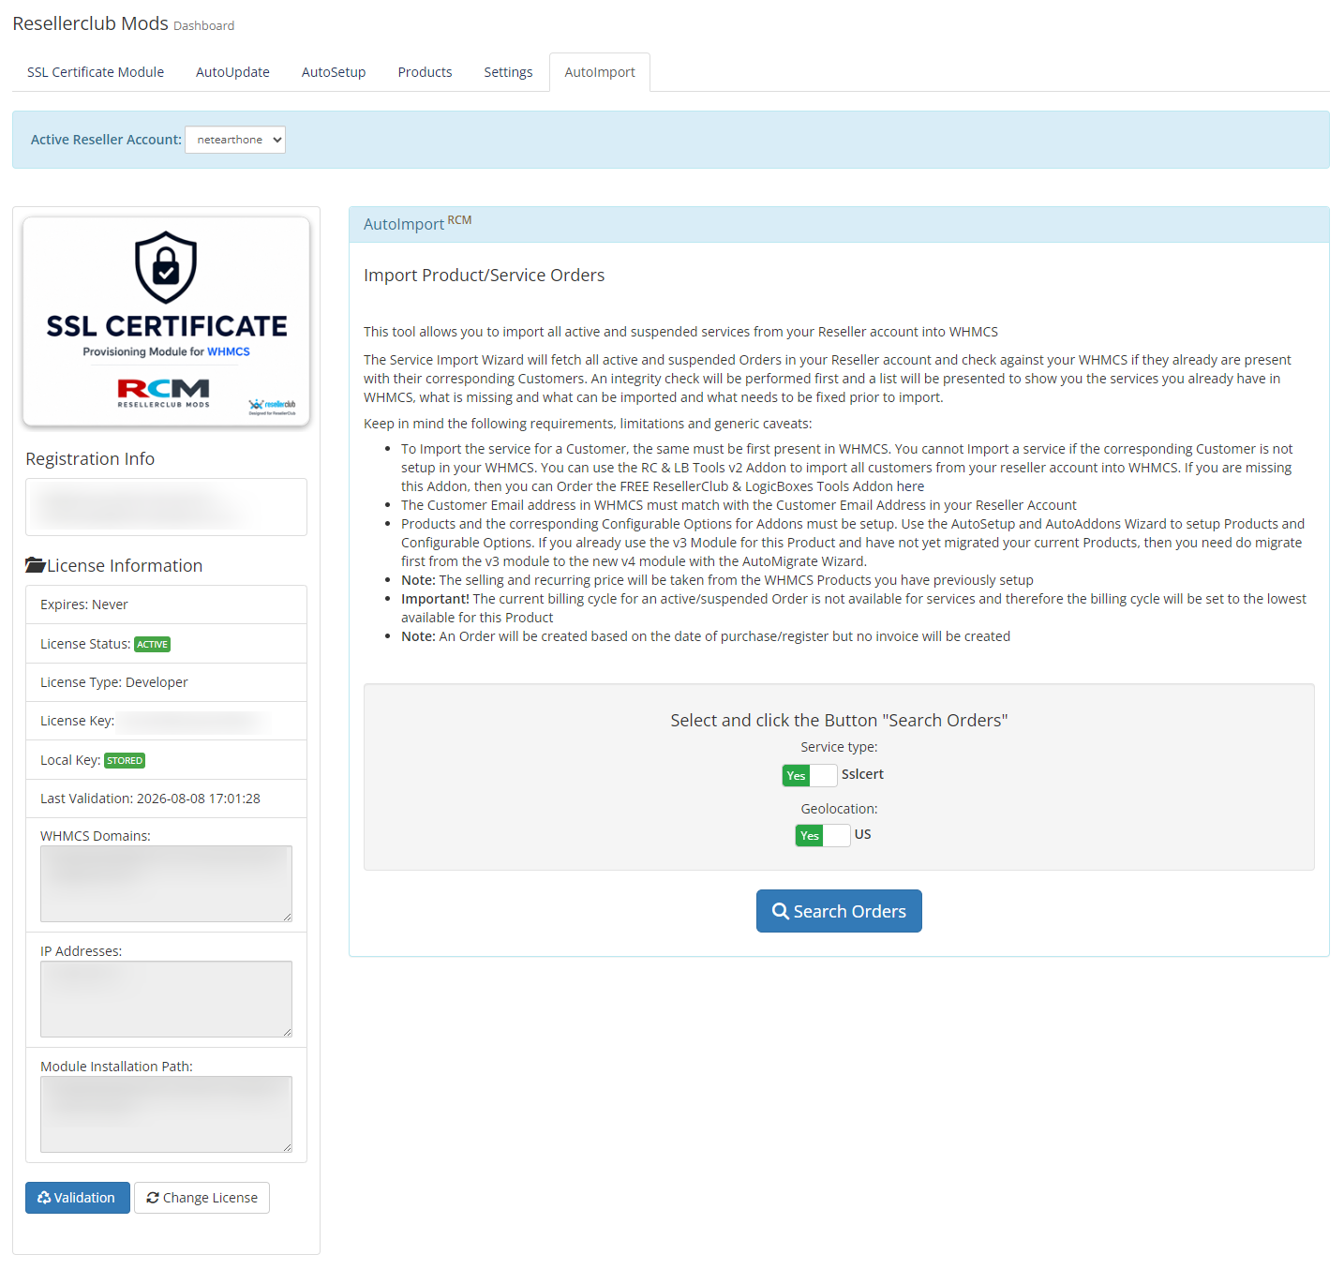Click the STORED local key badge
1344x1284 pixels.
(x=125, y=760)
